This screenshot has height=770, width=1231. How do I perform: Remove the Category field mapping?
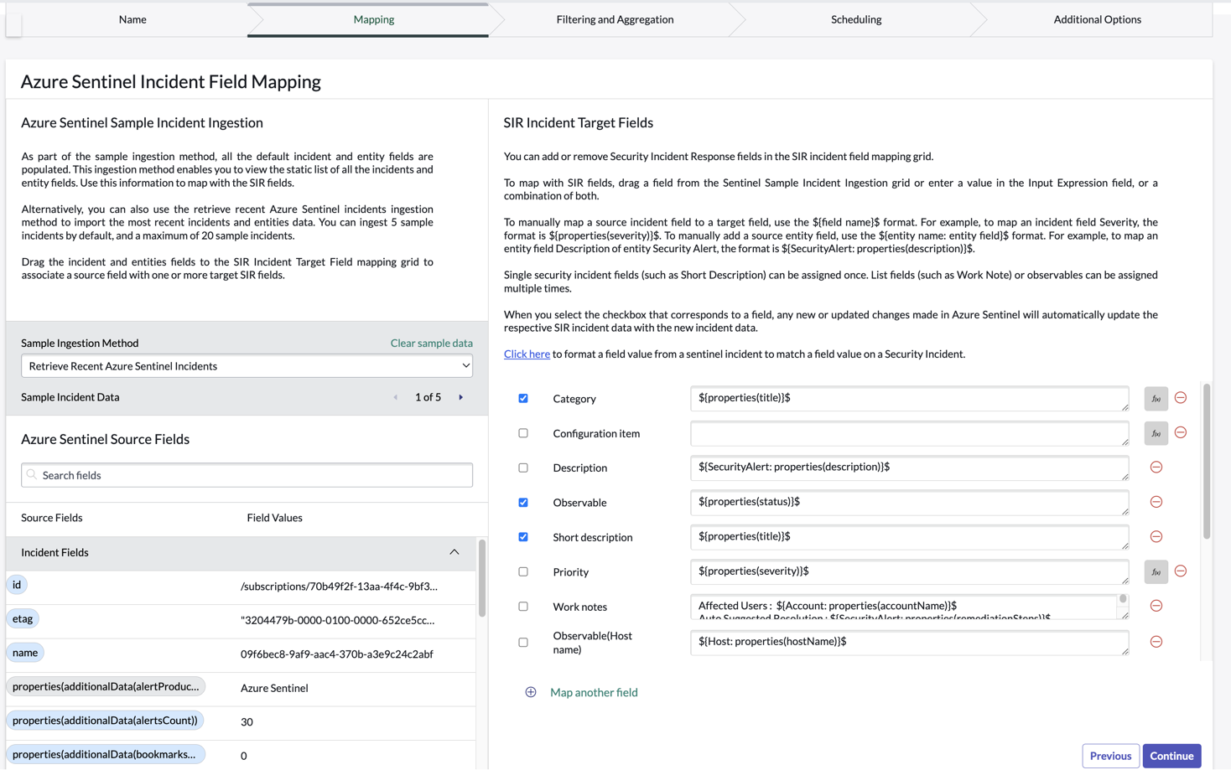[1181, 398]
